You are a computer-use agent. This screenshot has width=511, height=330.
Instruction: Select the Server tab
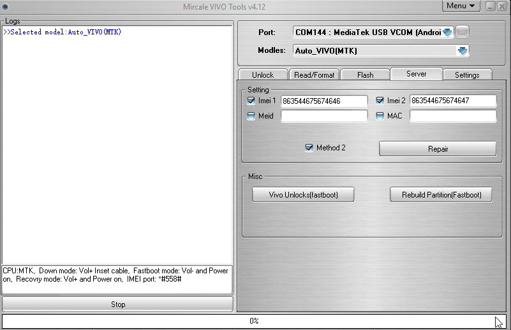coord(416,74)
